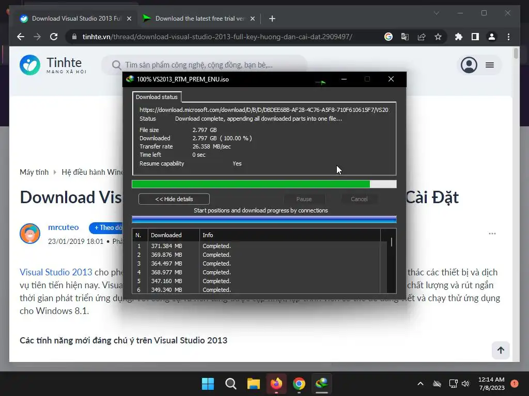Open the tab search dropdown chevron
This screenshot has width=529, height=396.
(436, 13)
